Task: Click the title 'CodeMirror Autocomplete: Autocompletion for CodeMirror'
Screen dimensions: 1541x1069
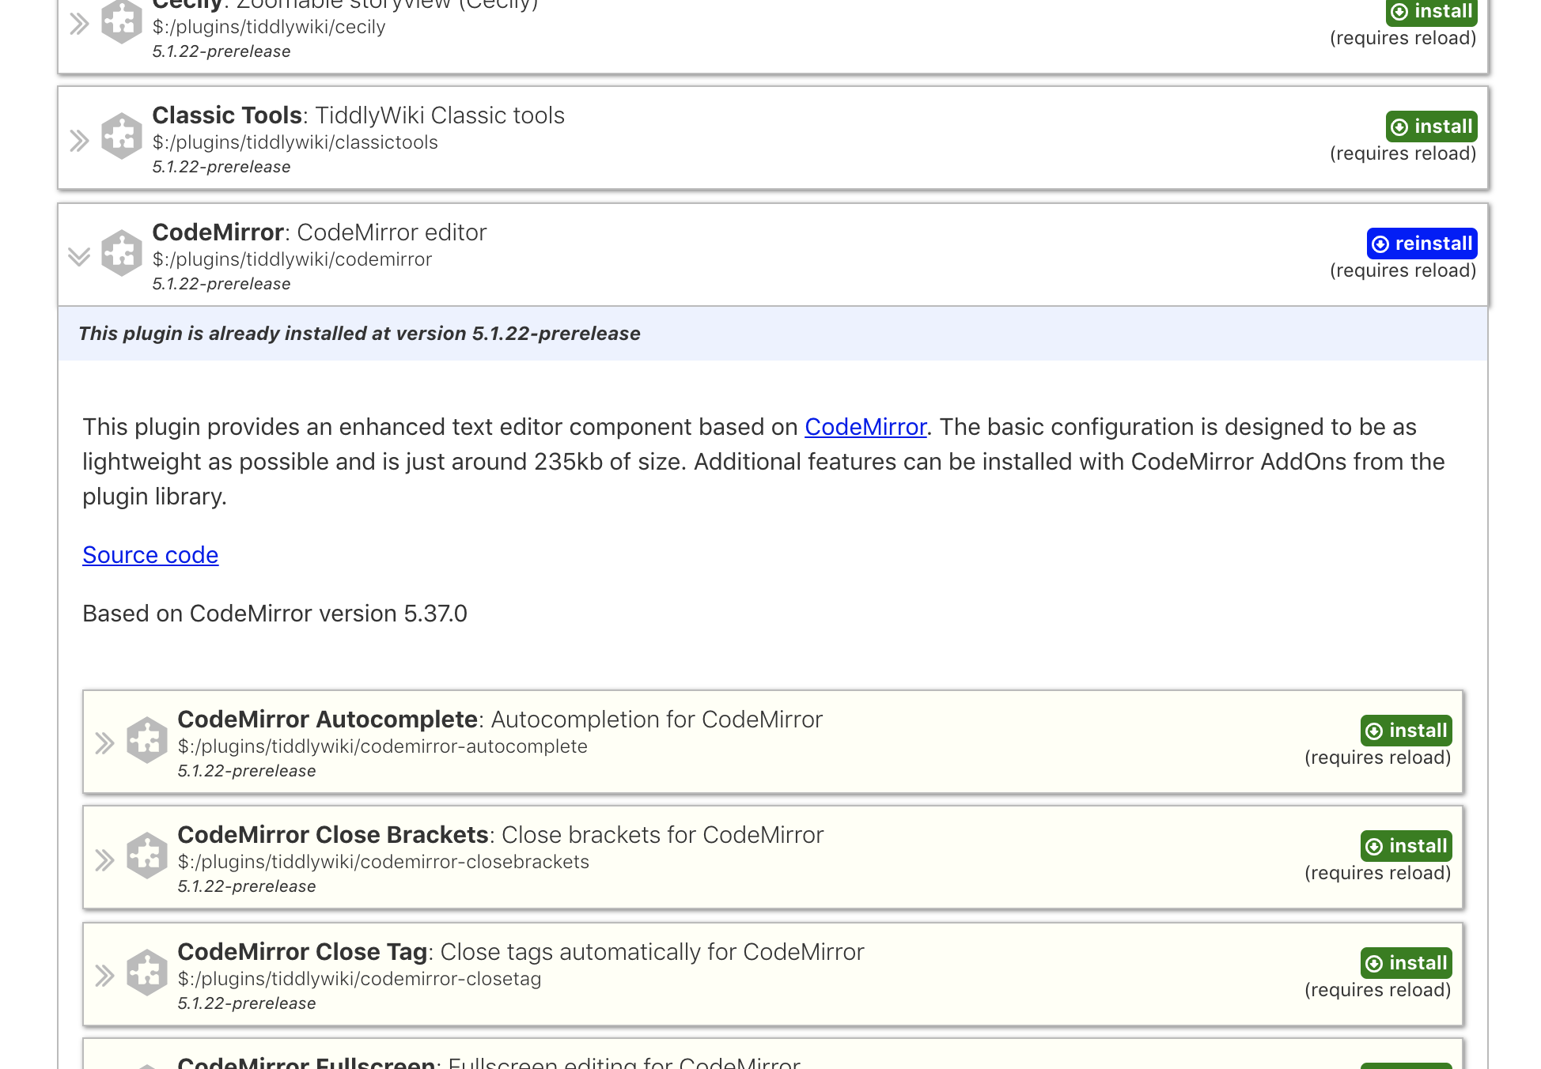Action: pyautogui.click(x=500, y=720)
